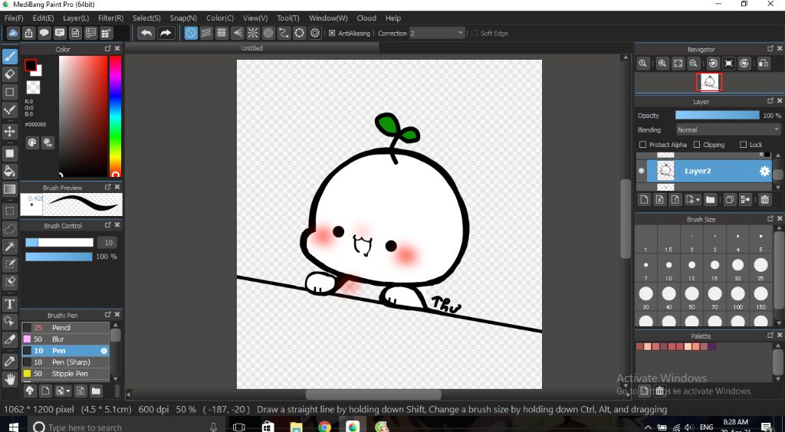Image resolution: width=785 pixels, height=432 pixels.
Task: Duplicate layer in Layer panel
Action: coord(730,200)
